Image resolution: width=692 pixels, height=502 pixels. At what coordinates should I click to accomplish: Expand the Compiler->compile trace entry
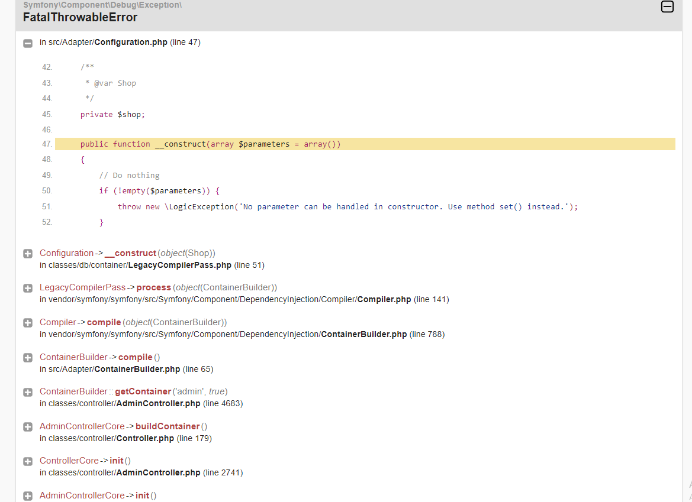(x=28, y=323)
